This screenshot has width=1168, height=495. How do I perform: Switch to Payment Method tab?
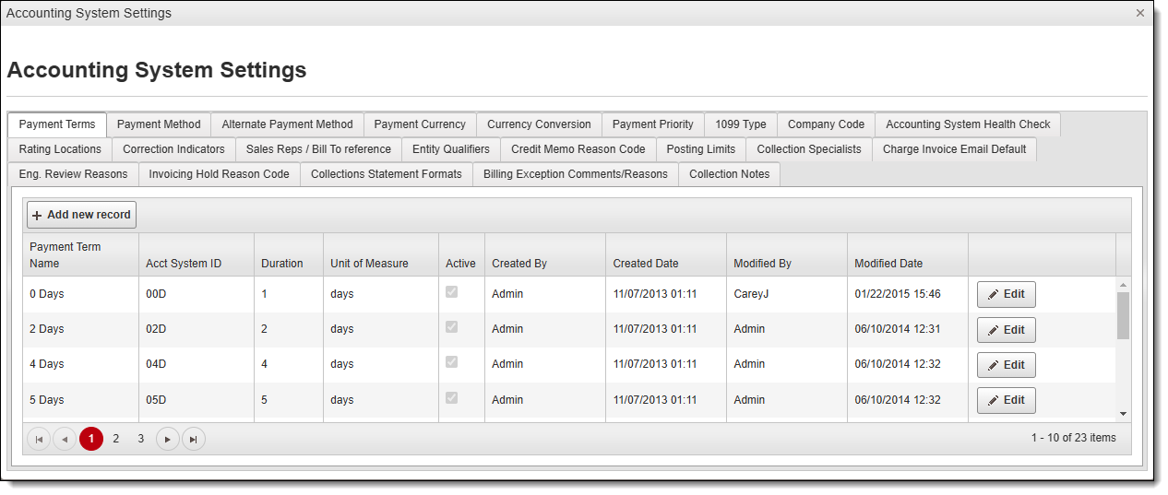pos(159,124)
